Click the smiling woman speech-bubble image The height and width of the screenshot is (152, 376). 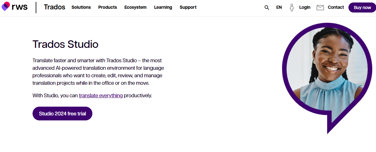point(328,78)
